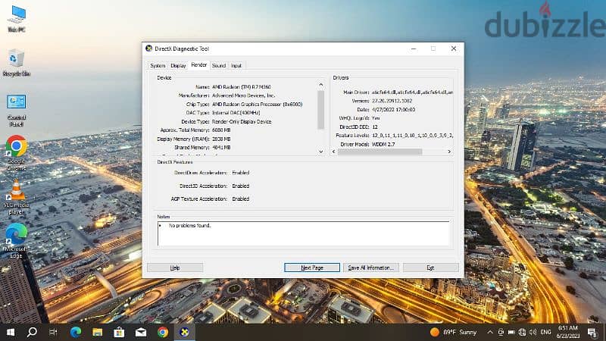
Task: Close the DirectX Diagnostic Tool window
Action: pyautogui.click(x=453, y=48)
